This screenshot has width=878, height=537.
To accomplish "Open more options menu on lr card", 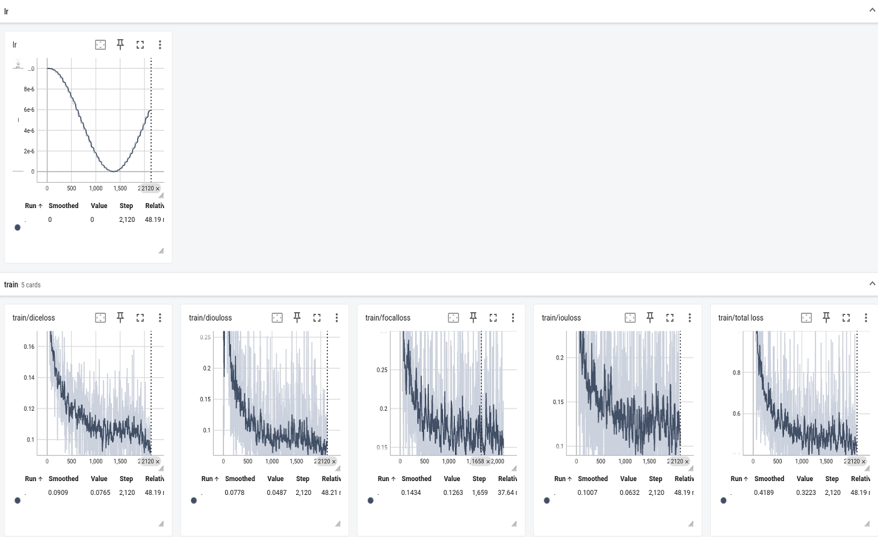I will (x=160, y=44).
